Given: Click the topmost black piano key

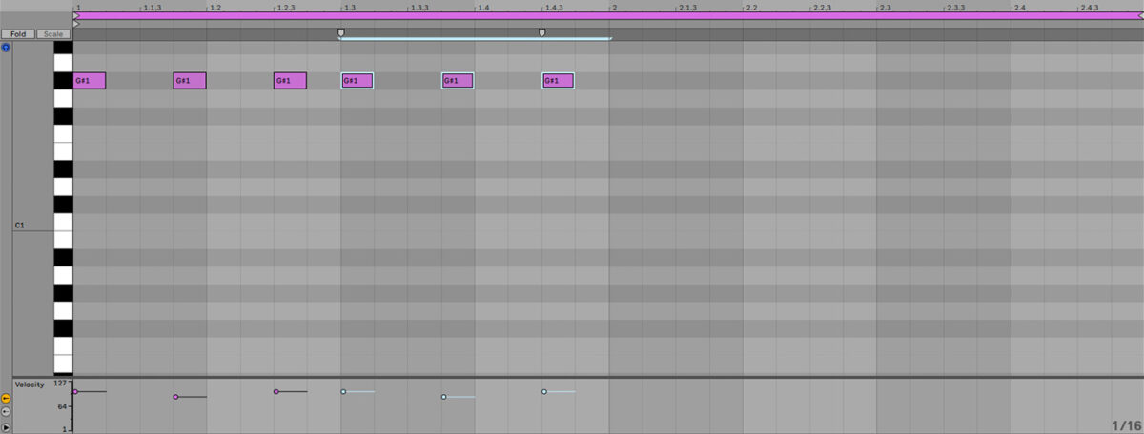Looking at the screenshot, I should click(63, 46).
